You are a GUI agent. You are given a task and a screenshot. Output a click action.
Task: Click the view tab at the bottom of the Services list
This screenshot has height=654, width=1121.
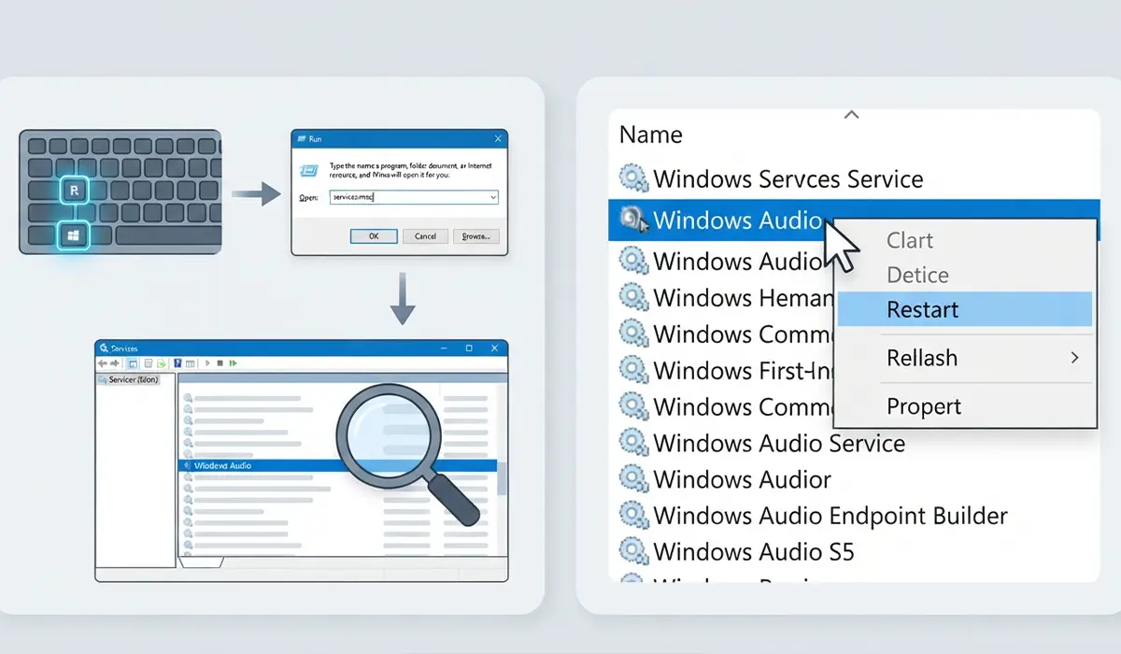pyautogui.click(x=201, y=563)
